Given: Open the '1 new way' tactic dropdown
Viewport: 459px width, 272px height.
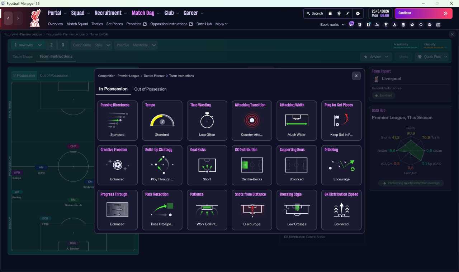Looking at the screenshot, I should [28, 45].
